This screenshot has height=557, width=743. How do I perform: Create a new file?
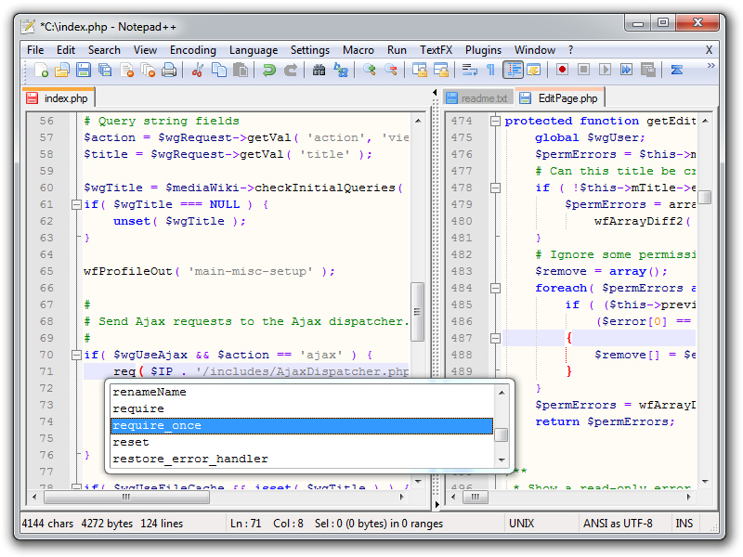tap(41, 69)
